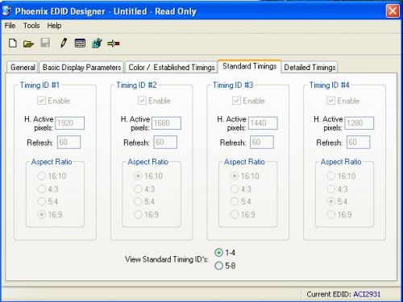Click H. Active pixels field showing 1440
The width and height of the screenshot is (403, 302).
pos(263,123)
